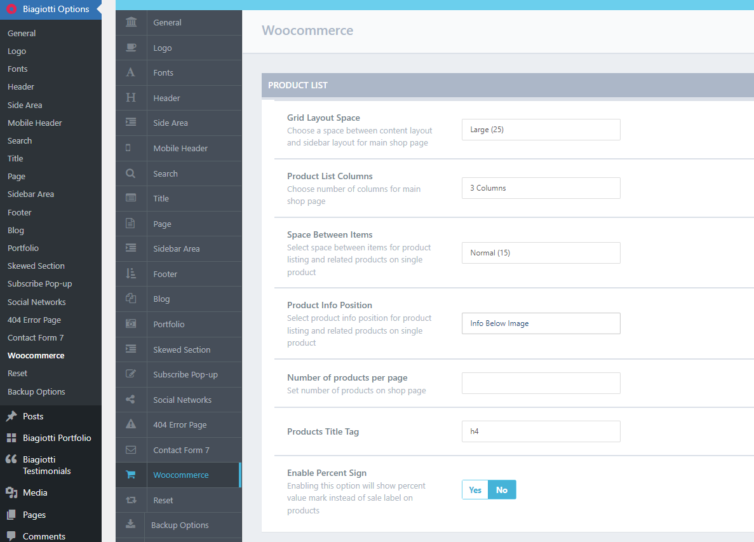The width and height of the screenshot is (754, 542).
Task: Open the Products Title Tag dropdown
Action: tap(541, 431)
